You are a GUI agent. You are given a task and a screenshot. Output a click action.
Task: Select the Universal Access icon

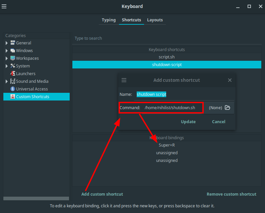coord(13,89)
